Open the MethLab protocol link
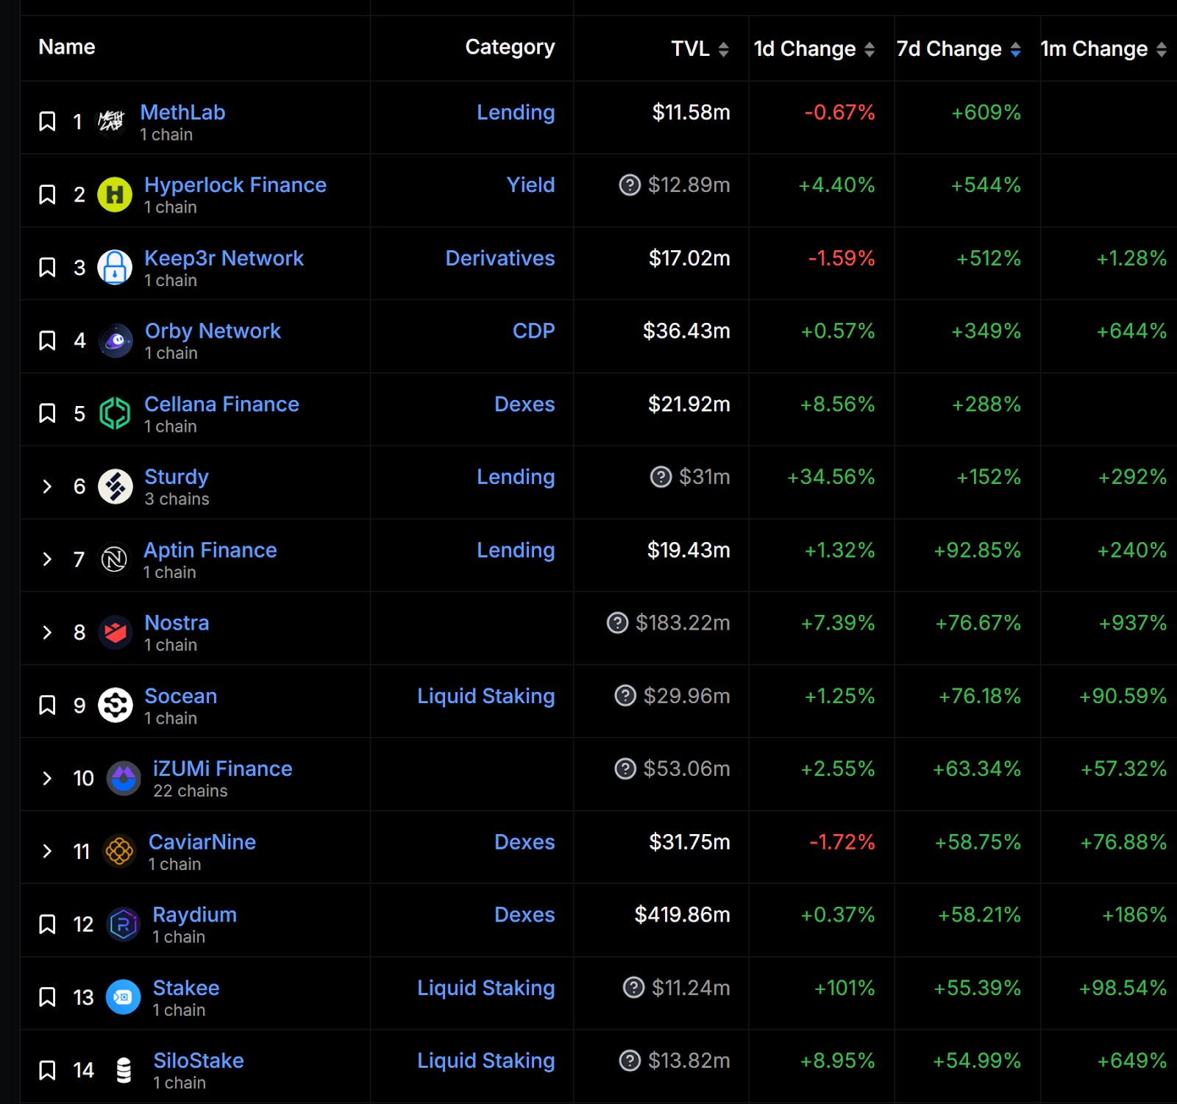The height and width of the screenshot is (1104, 1177). click(x=182, y=113)
